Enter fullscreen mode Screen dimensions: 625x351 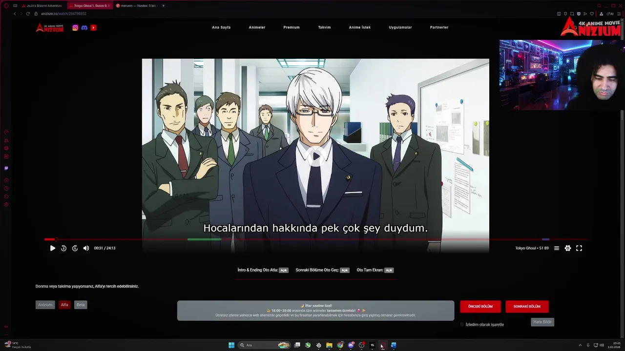[x=579, y=248]
